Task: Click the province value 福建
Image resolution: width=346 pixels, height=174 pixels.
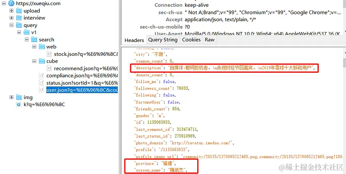Action: pos(168,164)
